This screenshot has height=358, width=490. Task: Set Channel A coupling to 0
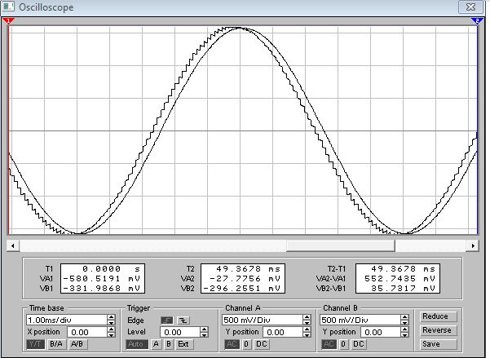point(246,344)
